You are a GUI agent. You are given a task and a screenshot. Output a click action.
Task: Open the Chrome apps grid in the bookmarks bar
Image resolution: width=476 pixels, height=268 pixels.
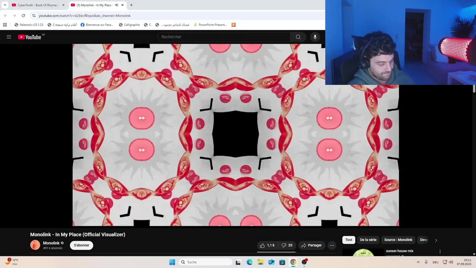click(x=5, y=25)
